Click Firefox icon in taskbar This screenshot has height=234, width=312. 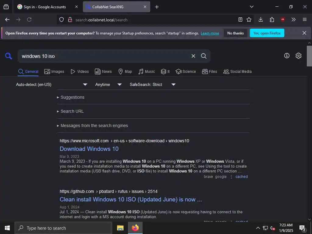(x=135, y=228)
